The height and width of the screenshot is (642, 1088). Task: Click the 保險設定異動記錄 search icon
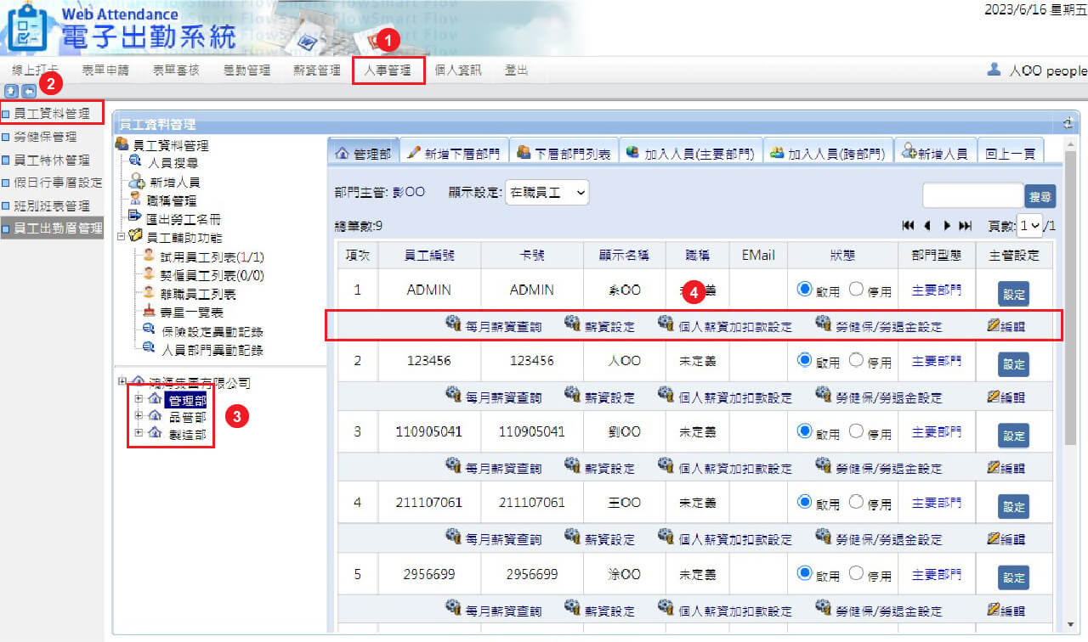150,330
